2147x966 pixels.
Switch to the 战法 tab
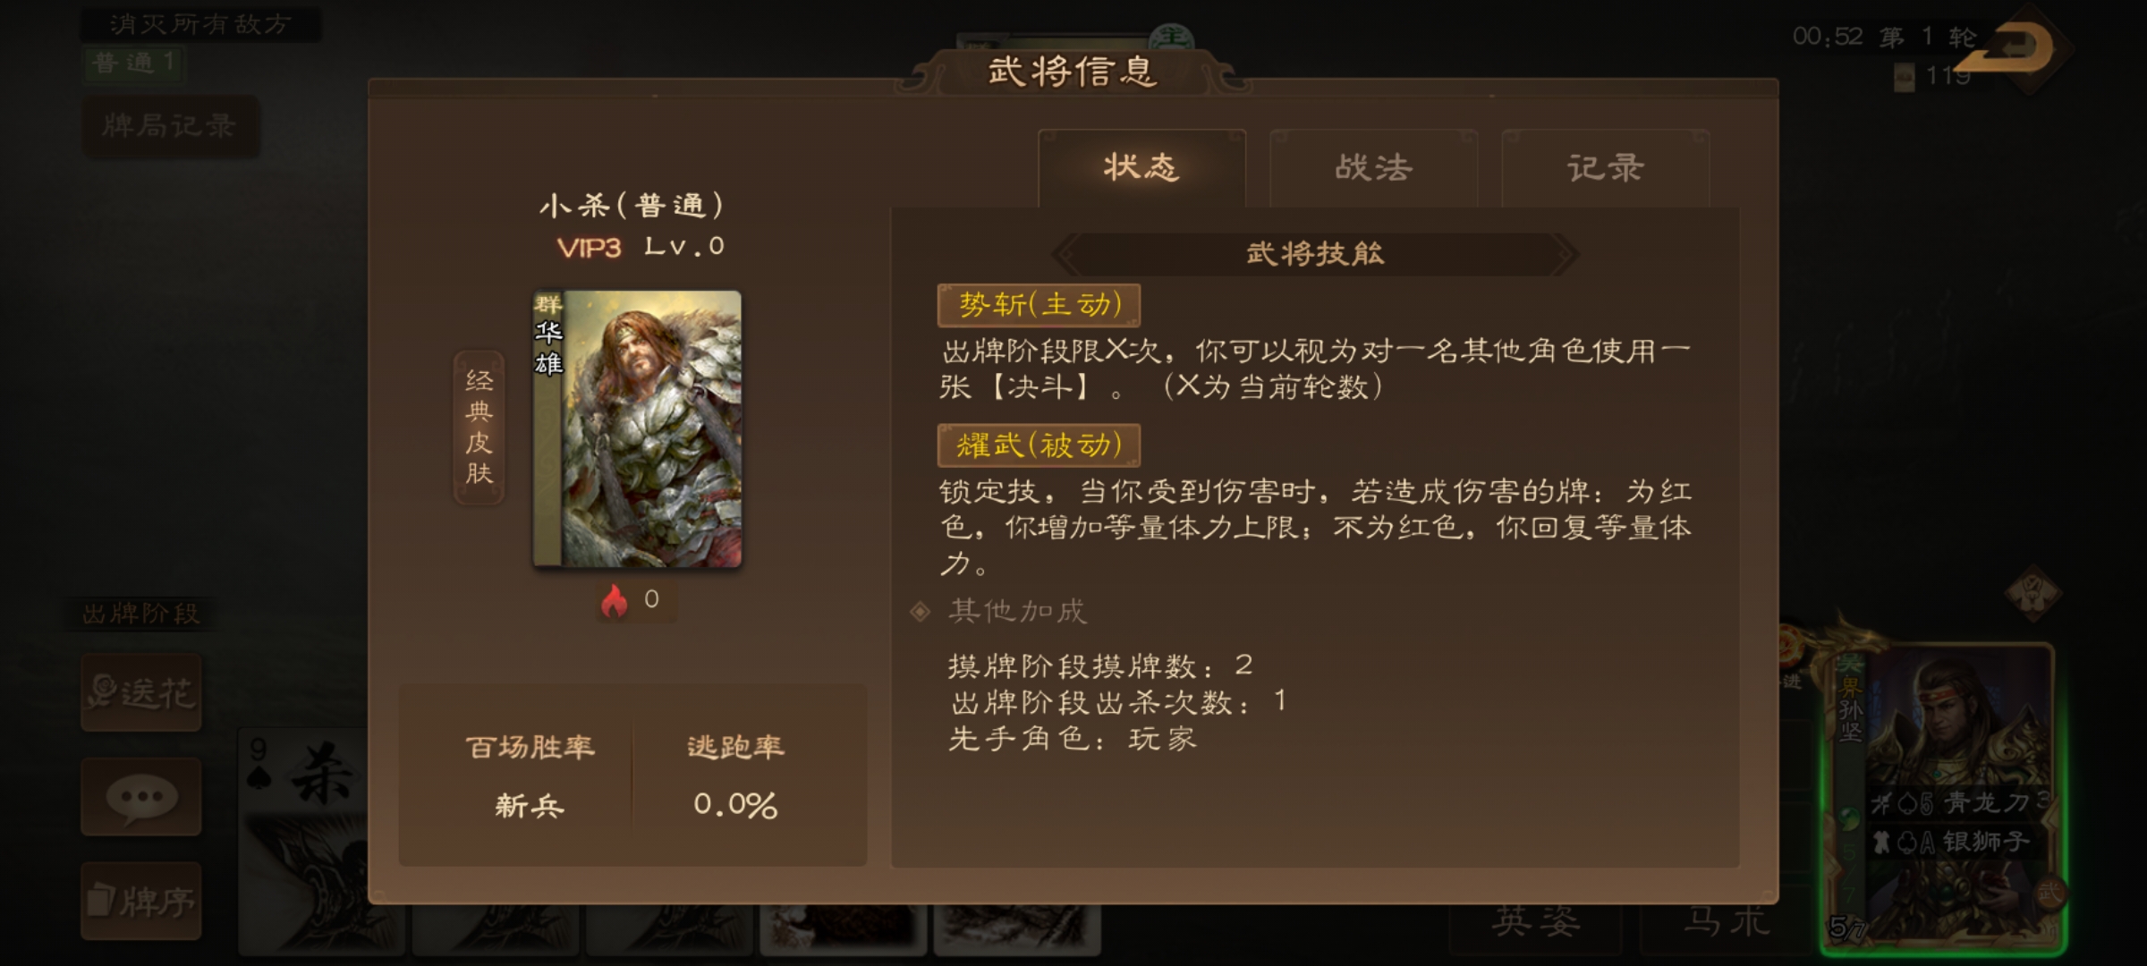pyautogui.click(x=1373, y=168)
